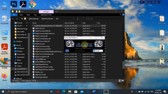The height and width of the screenshot is (94, 168).
Task: Click taskbar search box
Action: (27, 92)
